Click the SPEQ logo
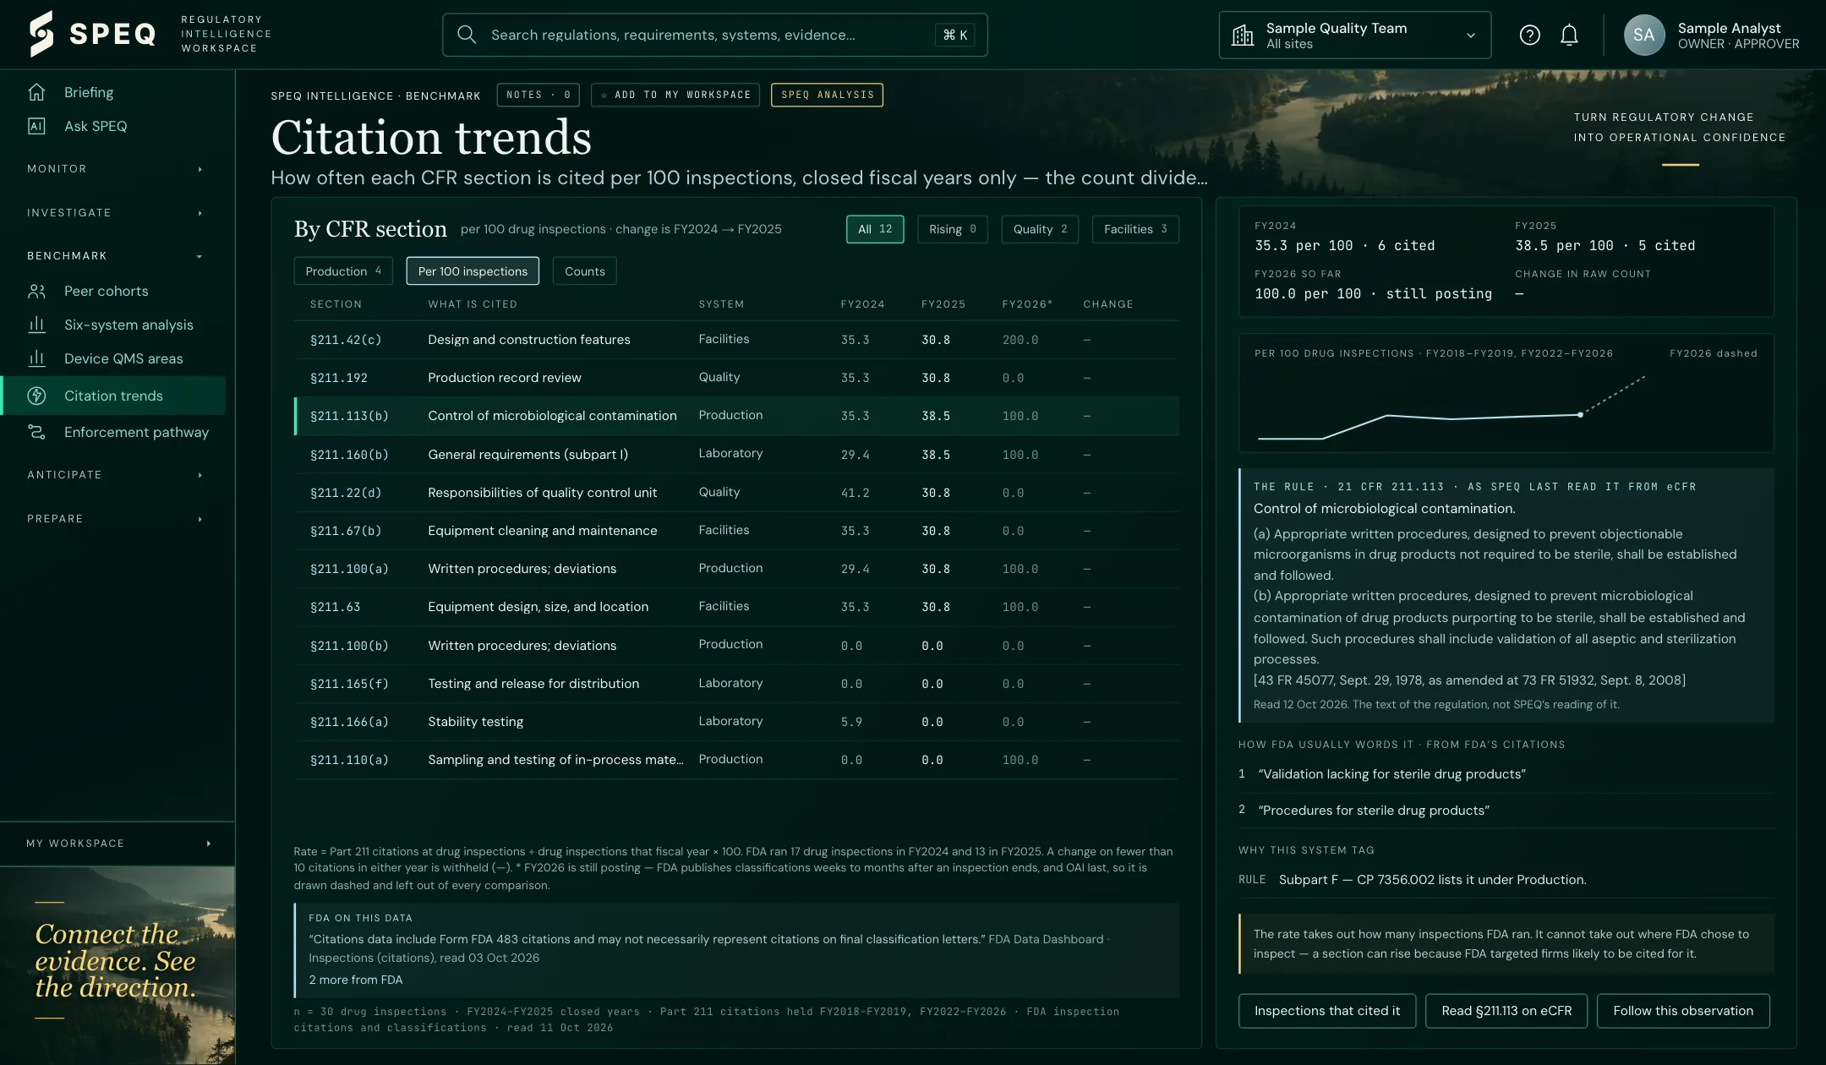Viewport: 1826px width, 1065px height. 93,34
